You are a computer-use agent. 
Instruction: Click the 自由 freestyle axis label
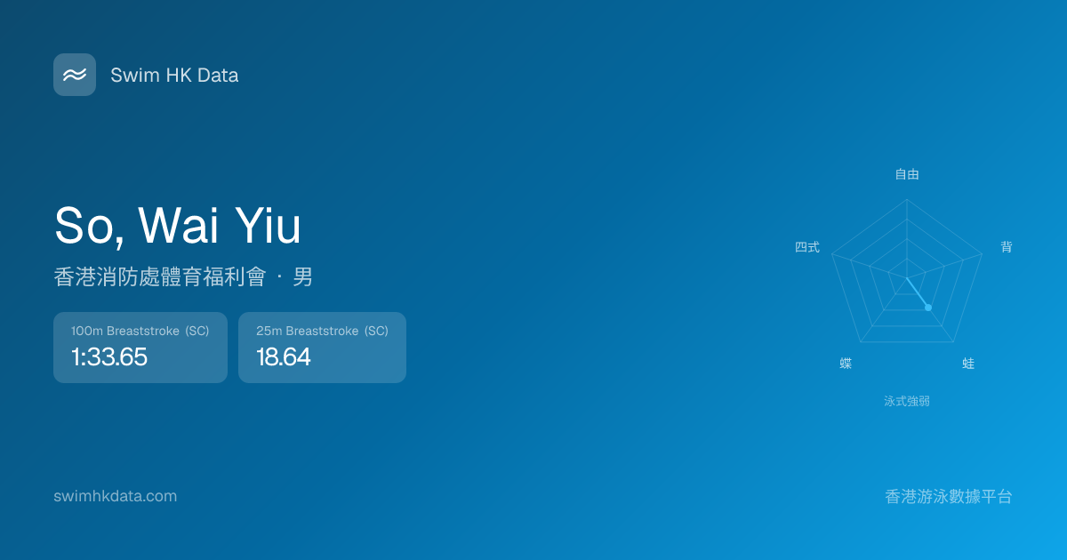pyautogui.click(x=907, y=174)
